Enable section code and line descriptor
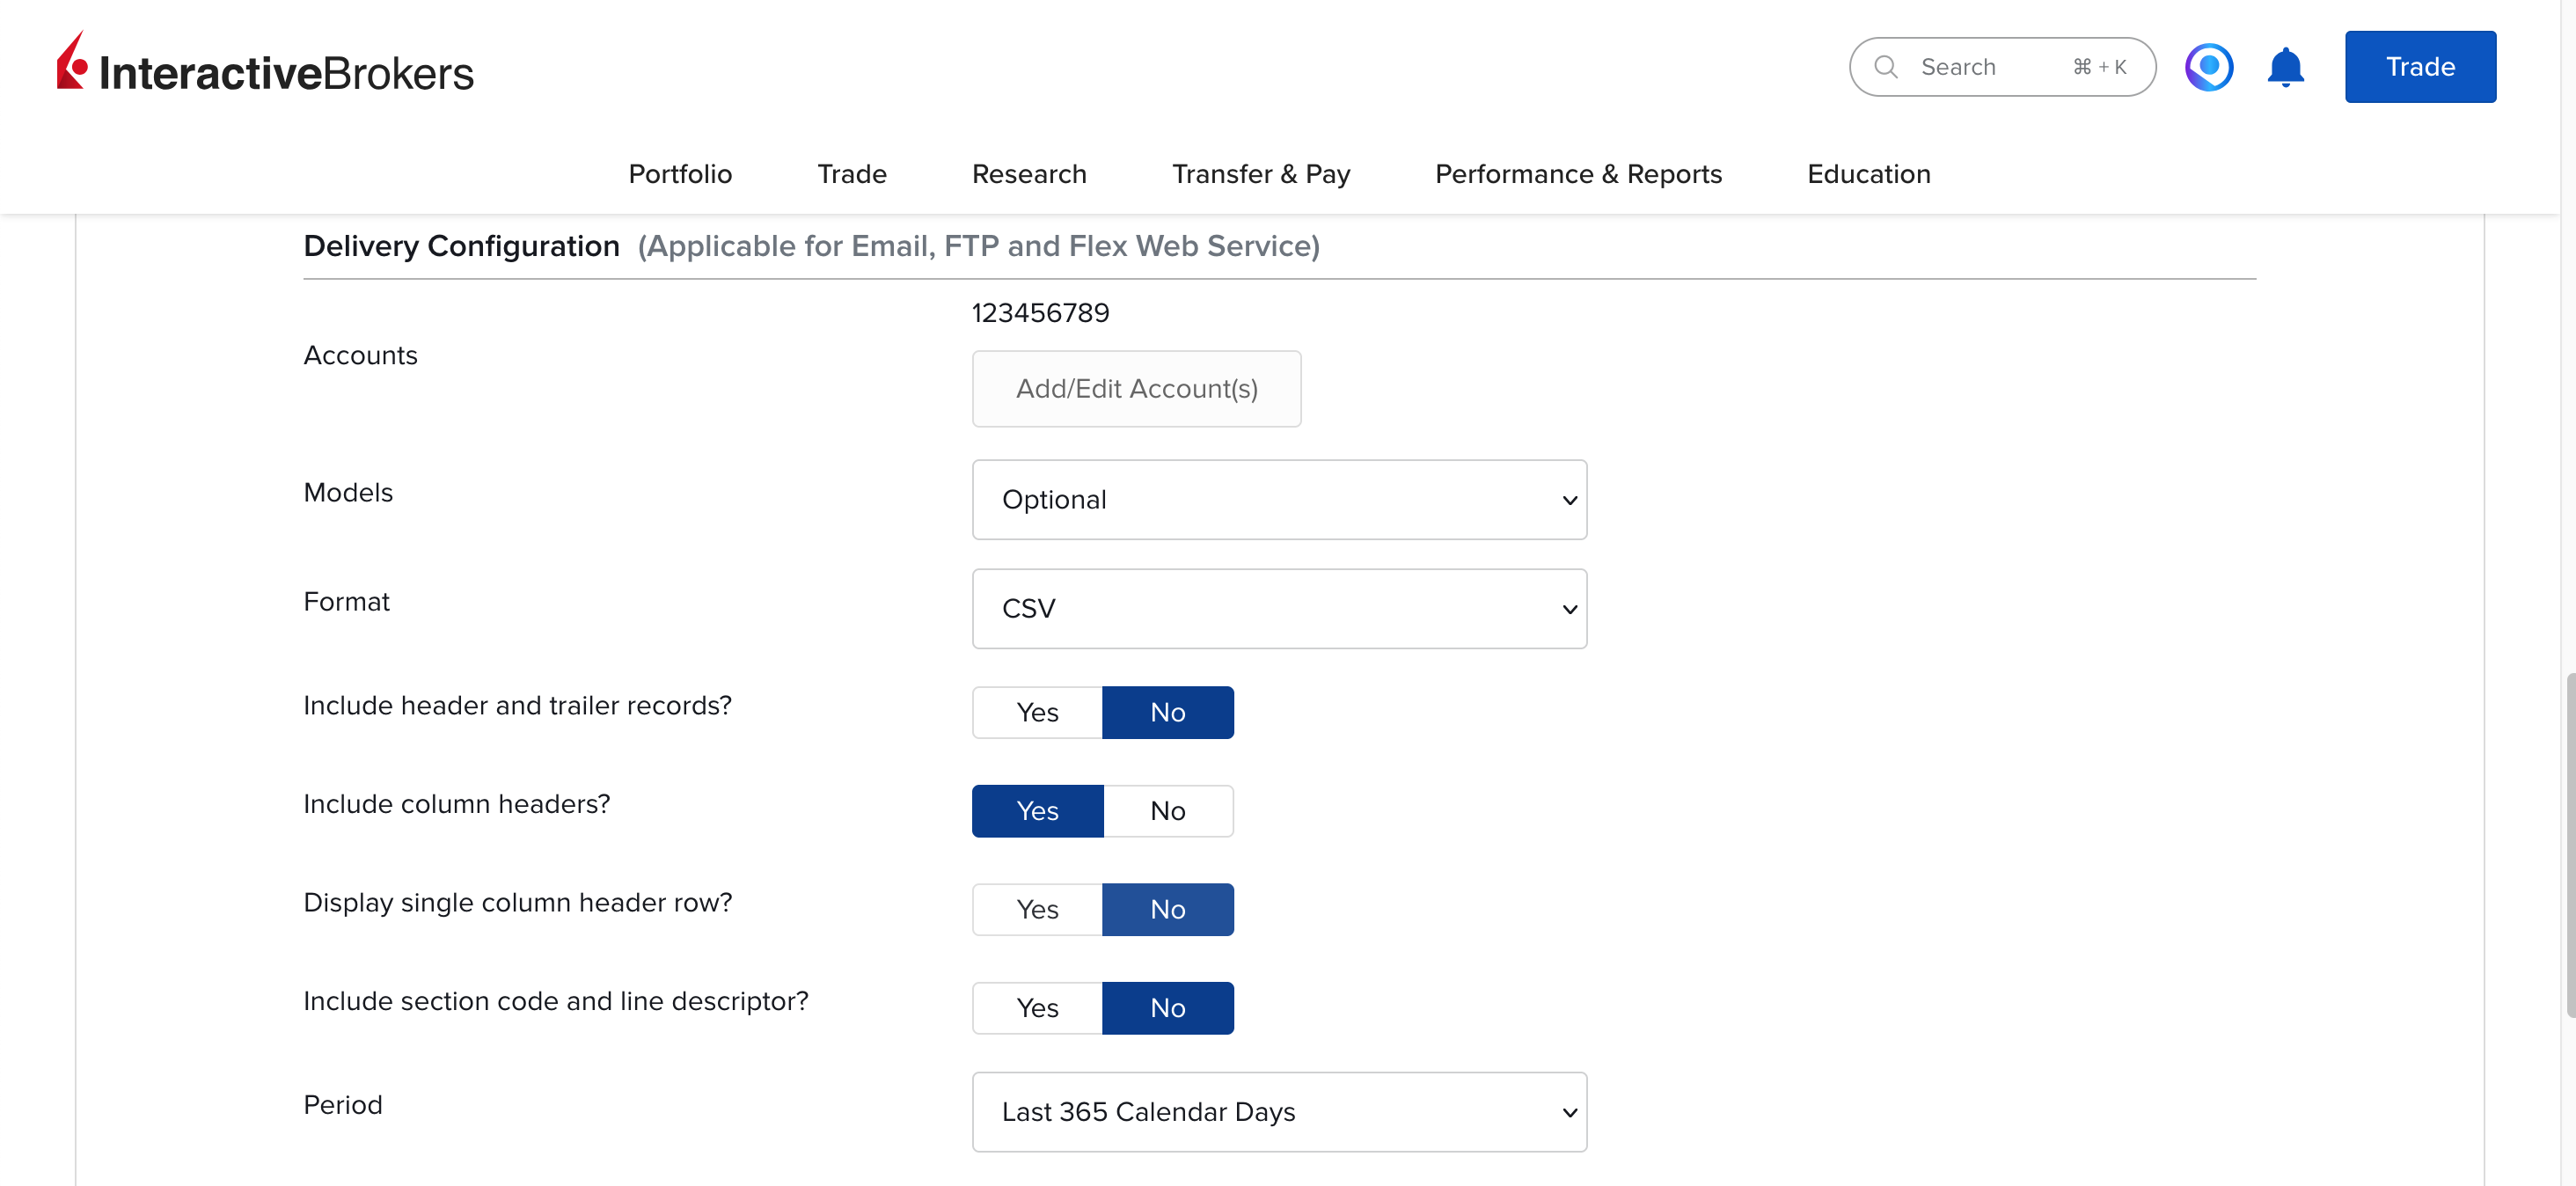This screenshot has width=2576, height=1186. pyautogui.click(x=1037, y=1008)
